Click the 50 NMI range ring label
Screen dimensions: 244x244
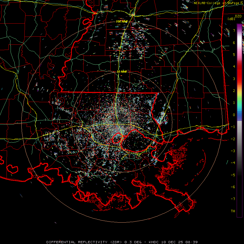click(x=122, y=72)
